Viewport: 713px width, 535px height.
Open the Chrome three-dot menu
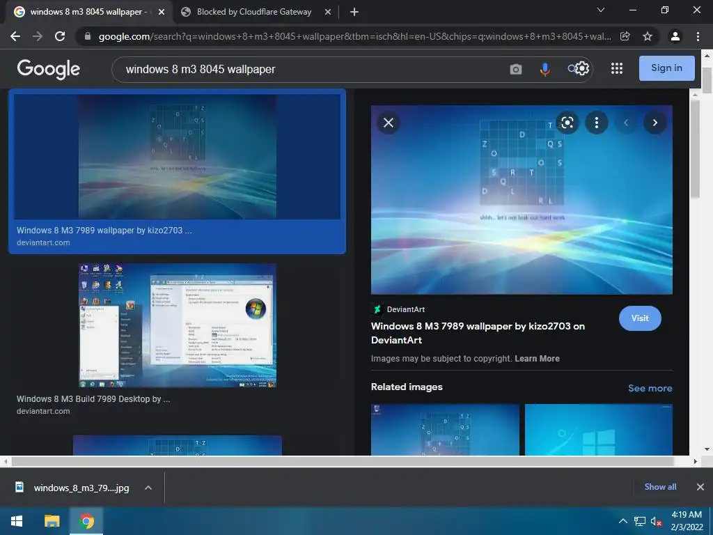click(x=698, y=36)
